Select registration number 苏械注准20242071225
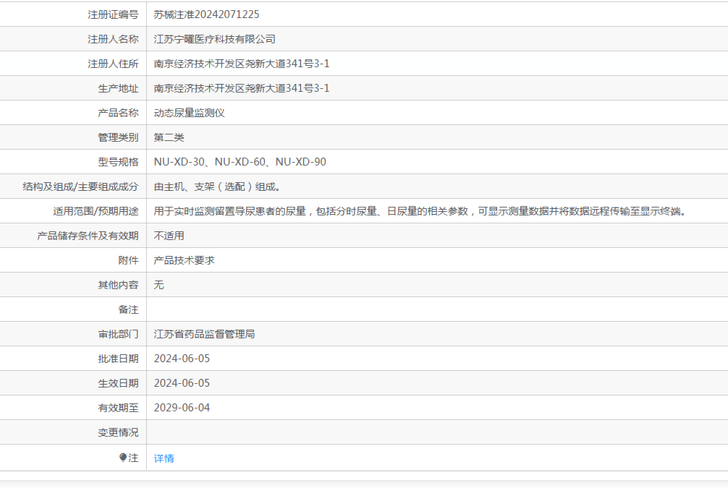728x488 pixels. click(207, 14)
